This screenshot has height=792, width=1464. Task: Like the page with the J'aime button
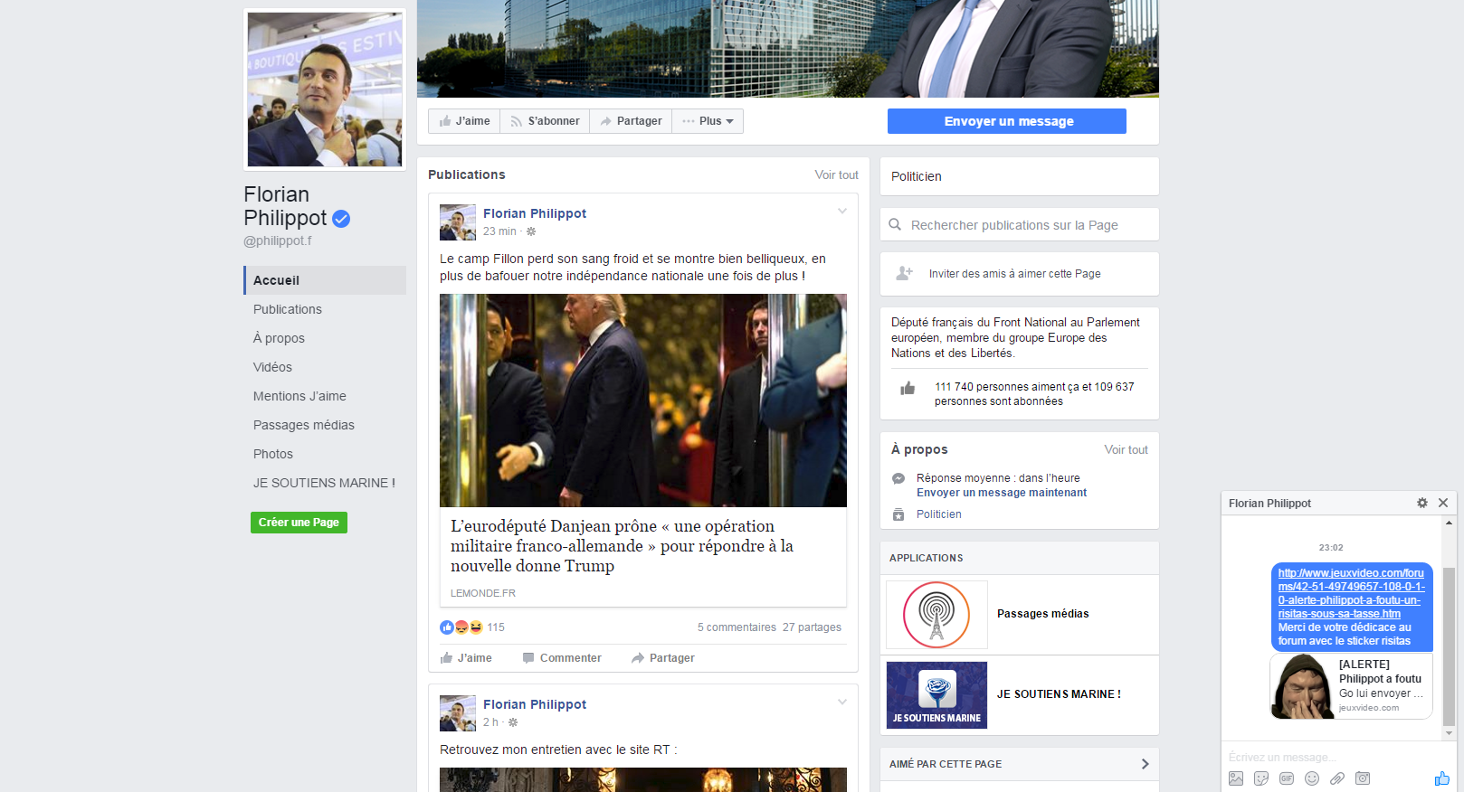(x=464, y=121)
